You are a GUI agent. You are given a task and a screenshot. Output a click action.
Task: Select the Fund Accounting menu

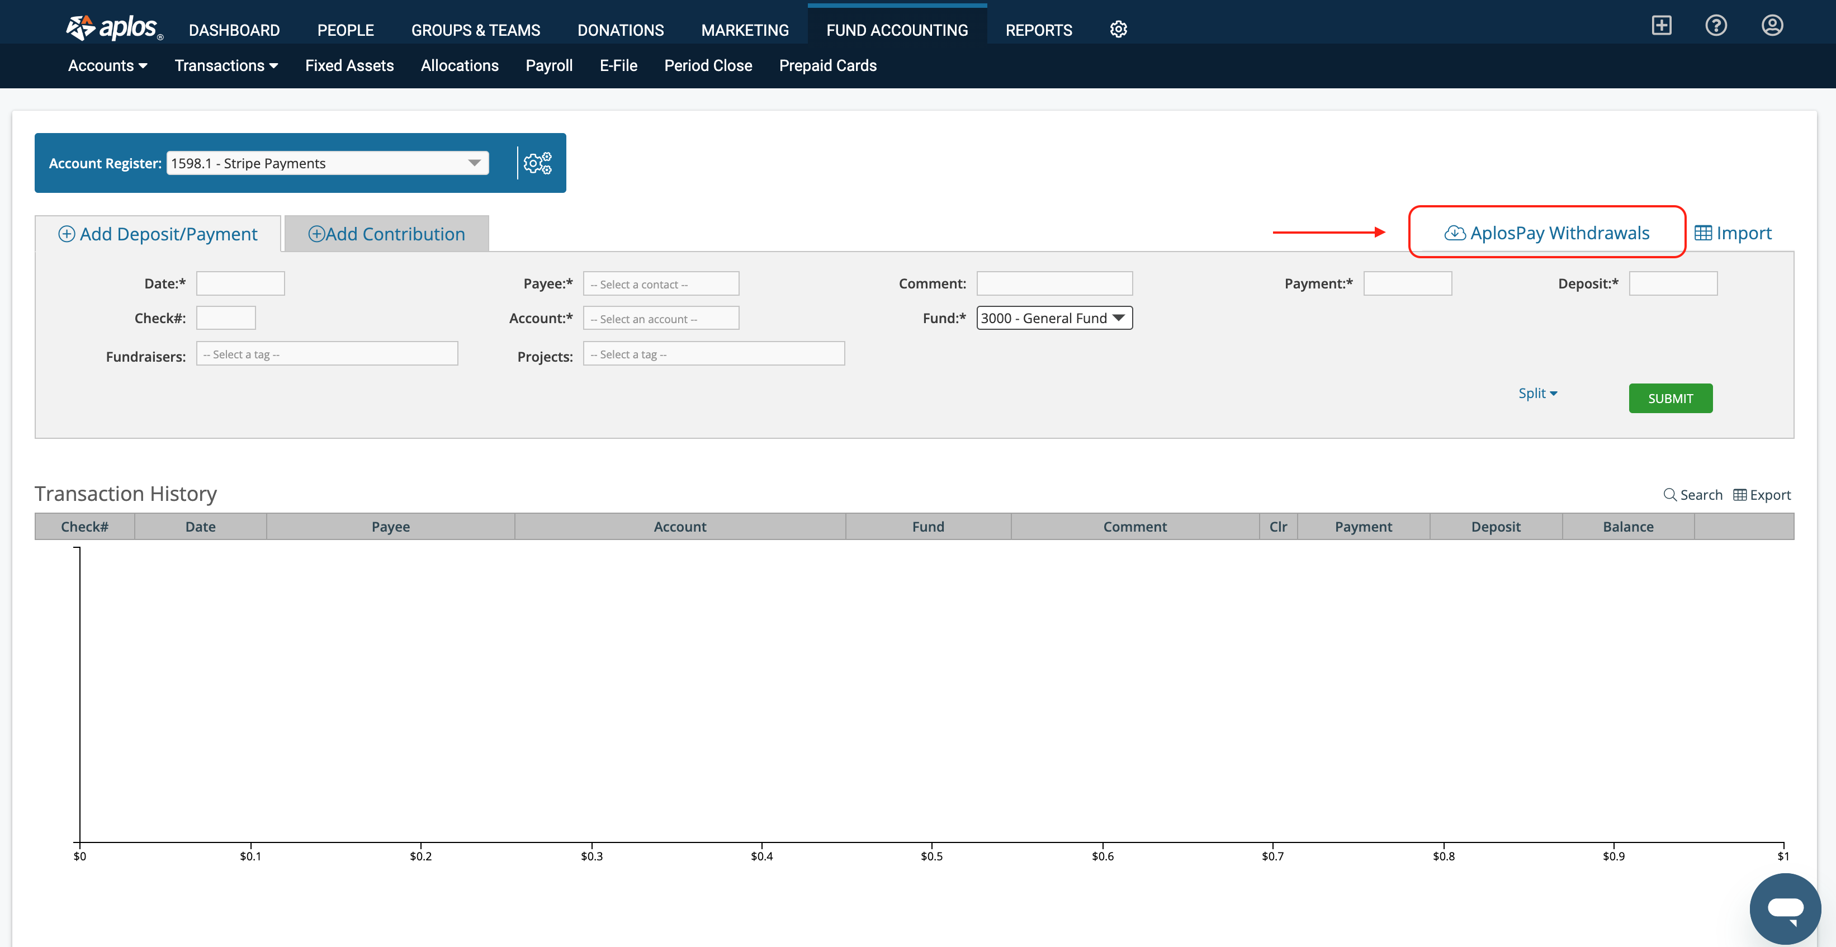tap(897, 30)
